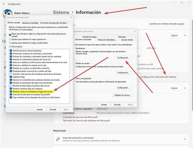
Task: Copy Windows specifications with lower Copiar
Action: tap(174, 88)
